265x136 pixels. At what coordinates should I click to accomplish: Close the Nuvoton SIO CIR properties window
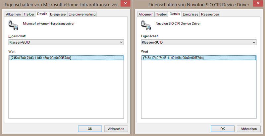pos(258,4)
